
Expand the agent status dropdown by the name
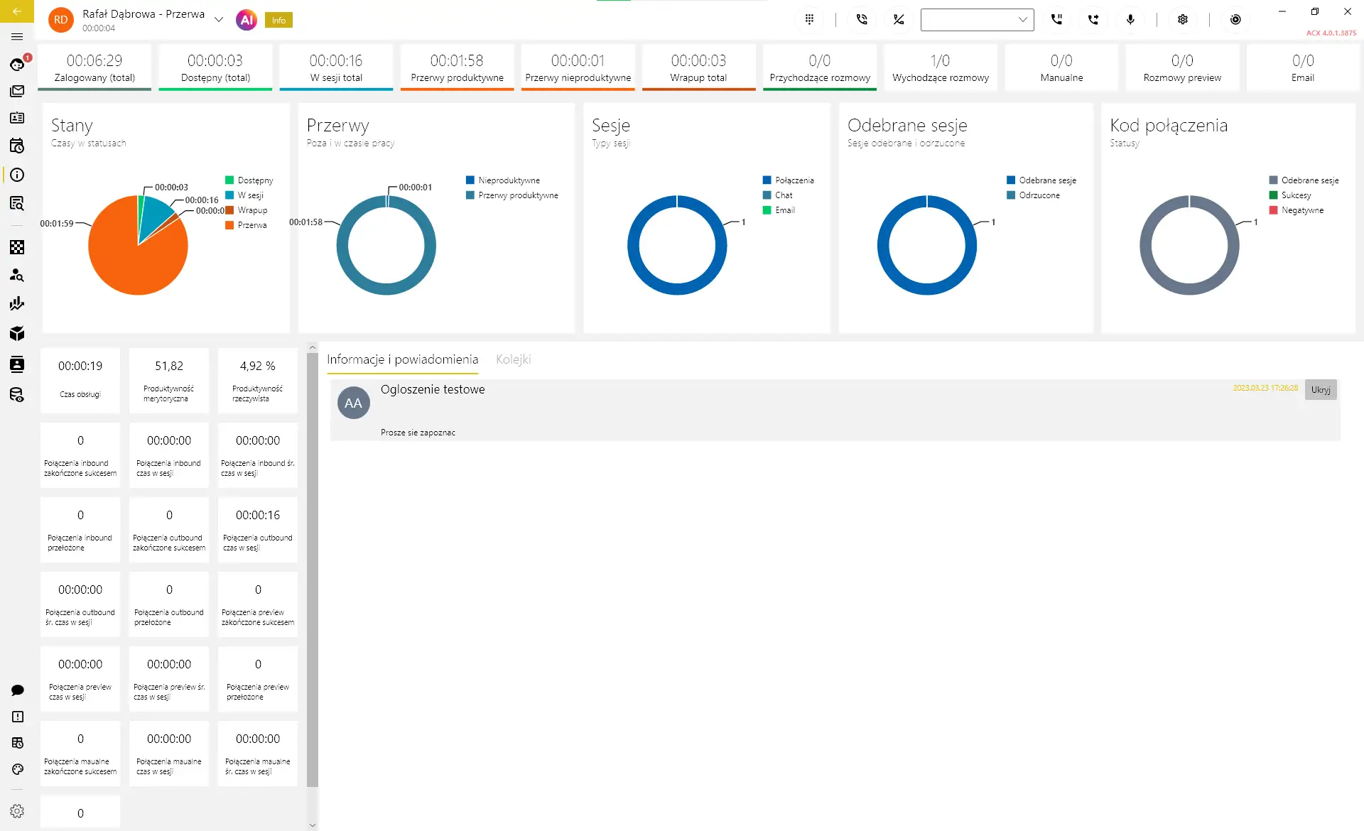219,20
